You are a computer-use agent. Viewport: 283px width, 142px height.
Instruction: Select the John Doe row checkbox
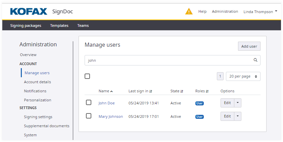point(89,102)
